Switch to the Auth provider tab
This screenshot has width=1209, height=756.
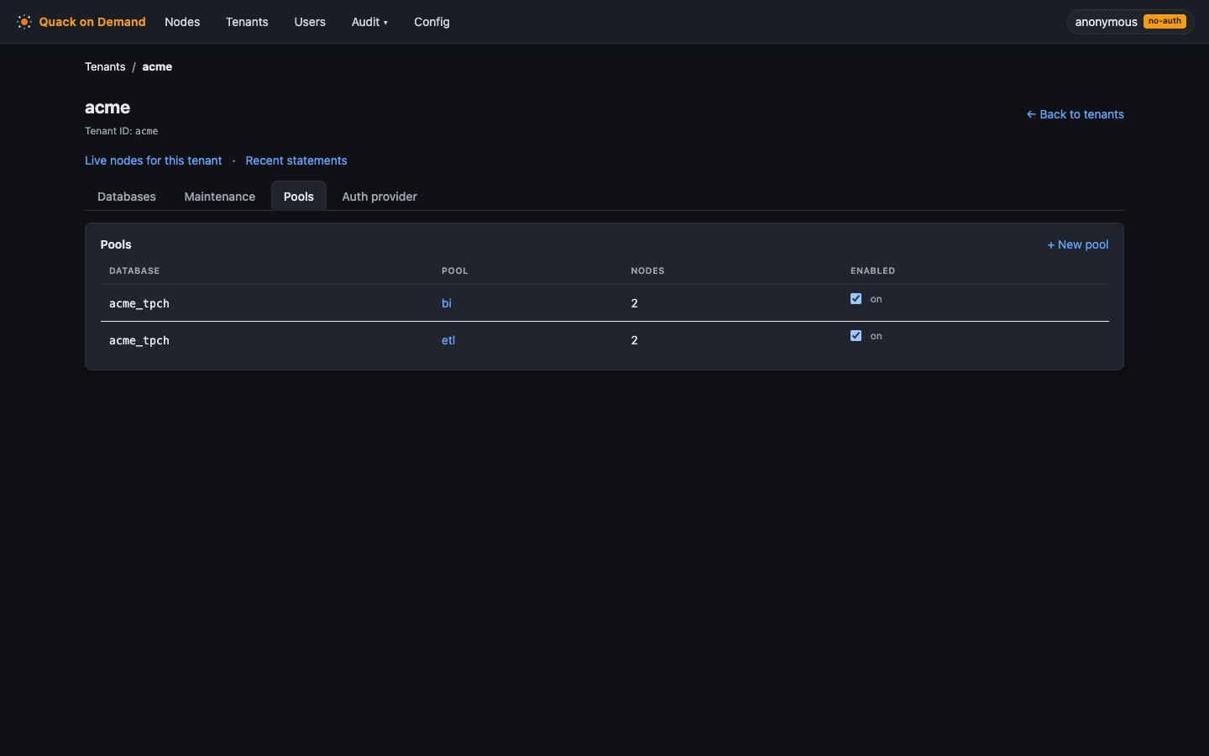[379, 197]
